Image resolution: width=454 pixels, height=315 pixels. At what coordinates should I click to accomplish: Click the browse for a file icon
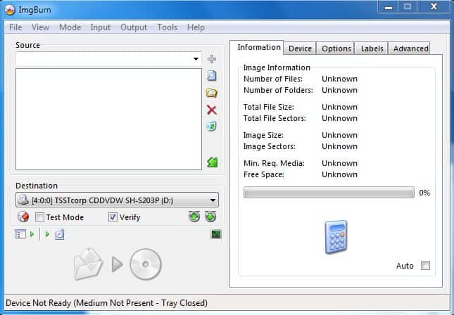click(211, 76)
